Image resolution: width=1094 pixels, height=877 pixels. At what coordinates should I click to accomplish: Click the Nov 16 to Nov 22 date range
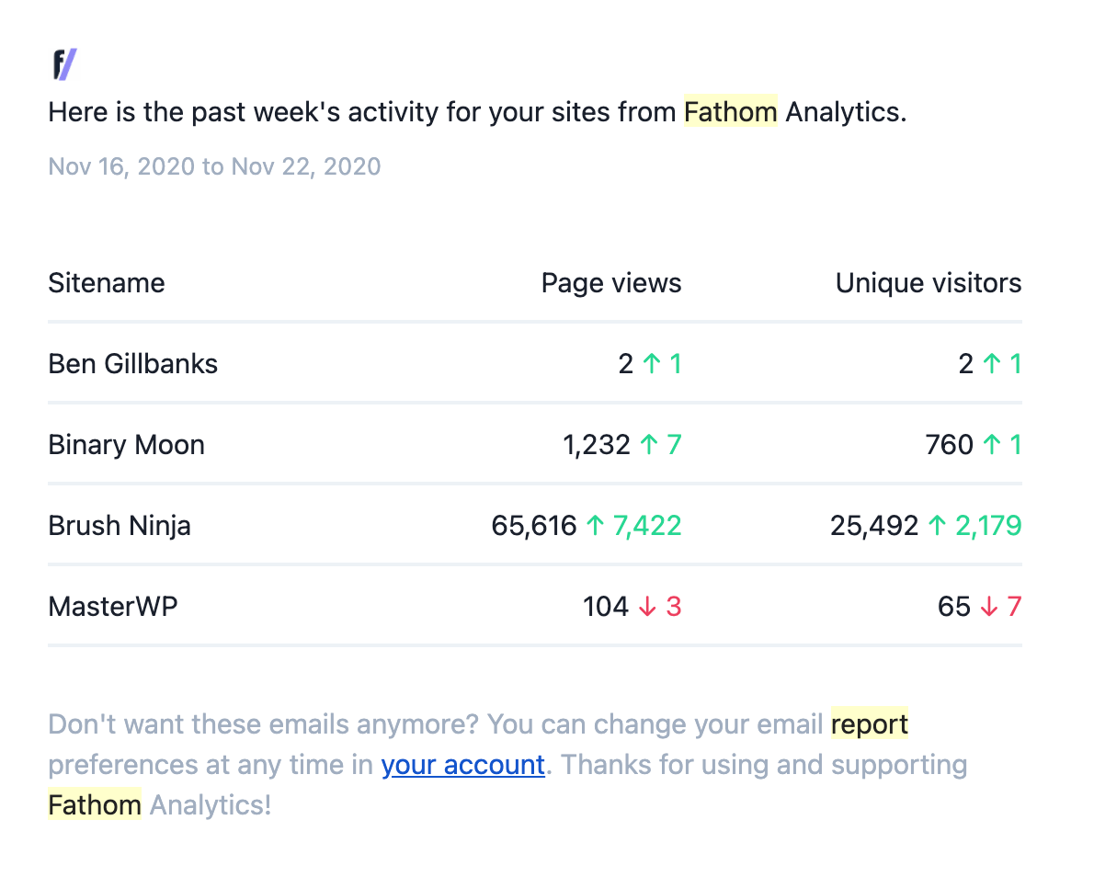(214, 166)
